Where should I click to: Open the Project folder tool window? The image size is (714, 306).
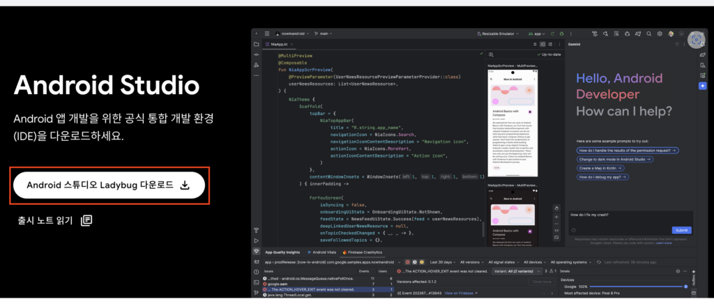(257, 44)
